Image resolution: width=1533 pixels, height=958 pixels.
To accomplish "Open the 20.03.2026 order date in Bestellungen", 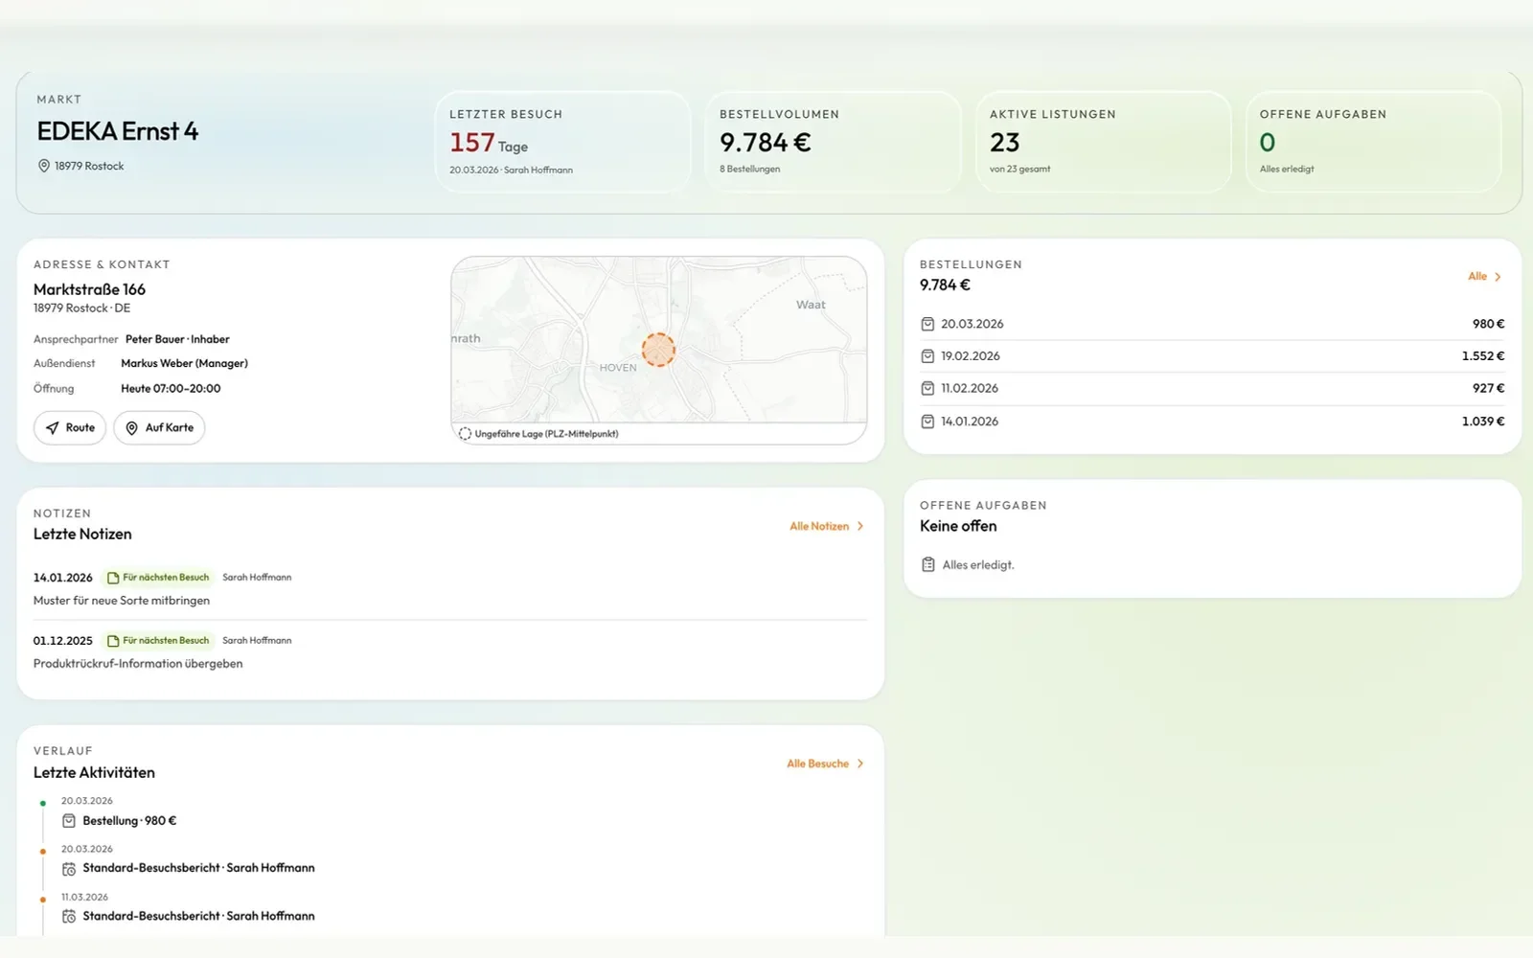I will click(x=972, y=324).
